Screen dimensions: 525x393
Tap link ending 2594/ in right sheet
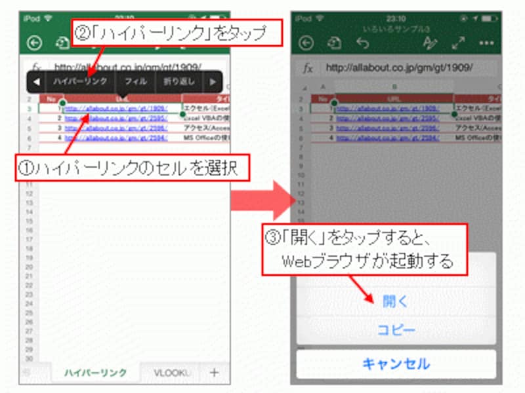pyautogui.click(x=388, y=138)
